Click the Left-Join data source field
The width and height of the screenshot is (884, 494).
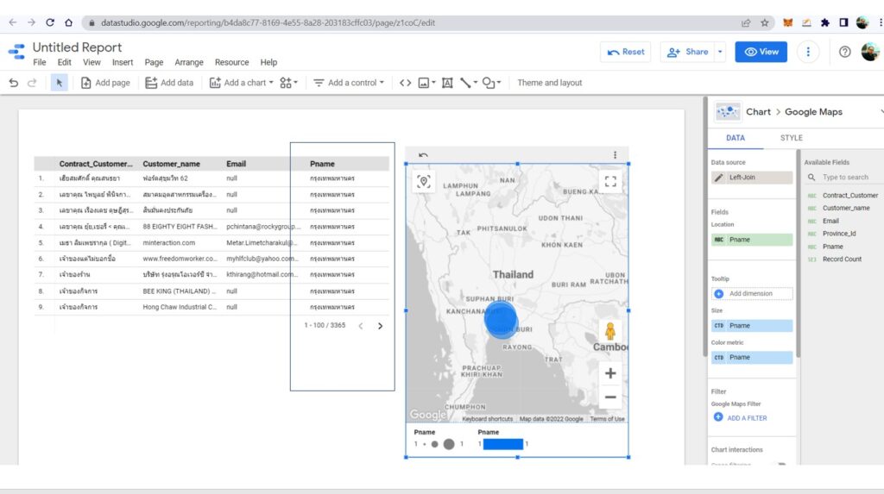coord(752,178)
